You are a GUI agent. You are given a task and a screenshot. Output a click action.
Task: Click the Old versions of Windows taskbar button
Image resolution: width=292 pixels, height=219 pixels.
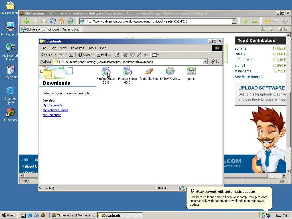pyautogui.click(x=73, y=215)
